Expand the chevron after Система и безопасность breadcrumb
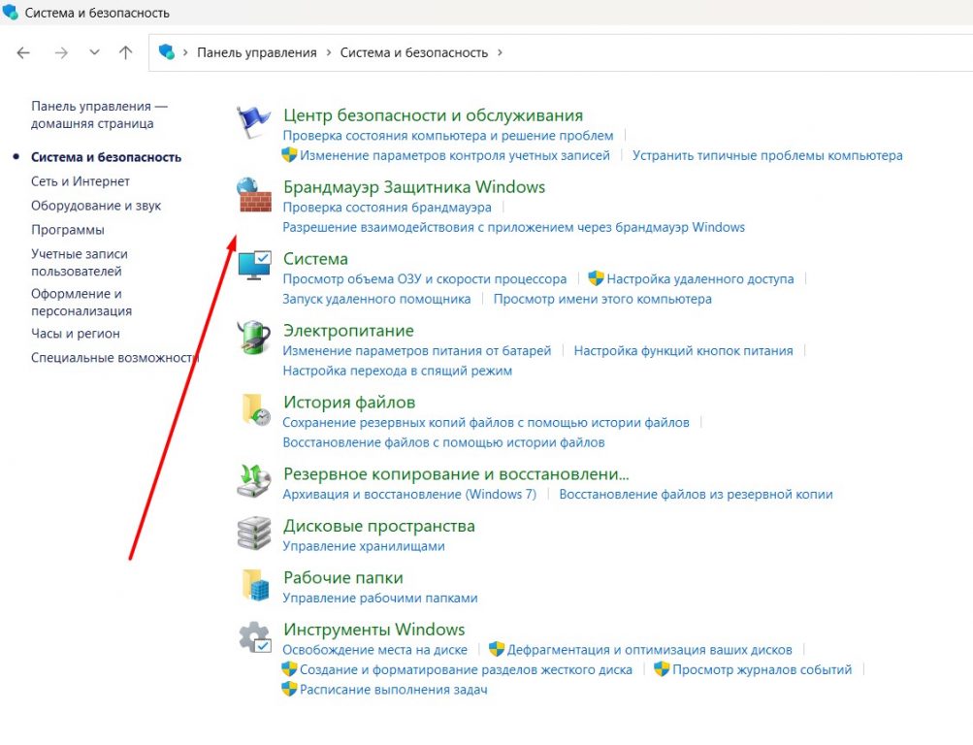The width and height of the screenshot is (973, 745). click(500, 52)
